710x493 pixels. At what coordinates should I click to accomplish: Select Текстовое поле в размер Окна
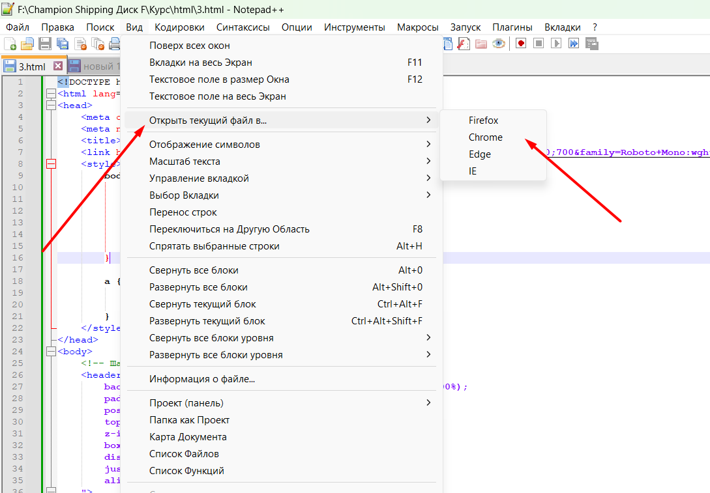coord(281,79)
